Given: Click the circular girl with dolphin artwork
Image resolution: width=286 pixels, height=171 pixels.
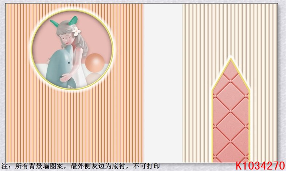Looking at the screenshot, I should click(x=72, y=50).
